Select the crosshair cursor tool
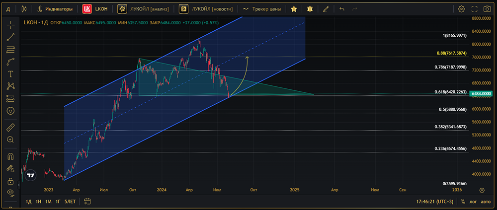 coord(10,25)
